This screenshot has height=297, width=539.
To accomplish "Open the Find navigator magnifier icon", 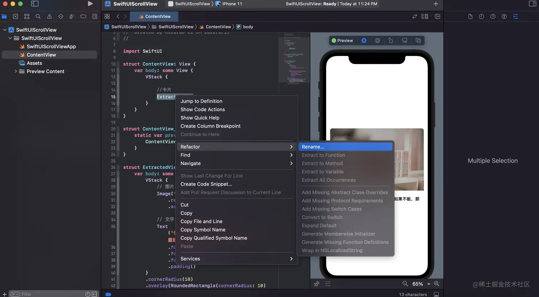I will tap(38, 16).
